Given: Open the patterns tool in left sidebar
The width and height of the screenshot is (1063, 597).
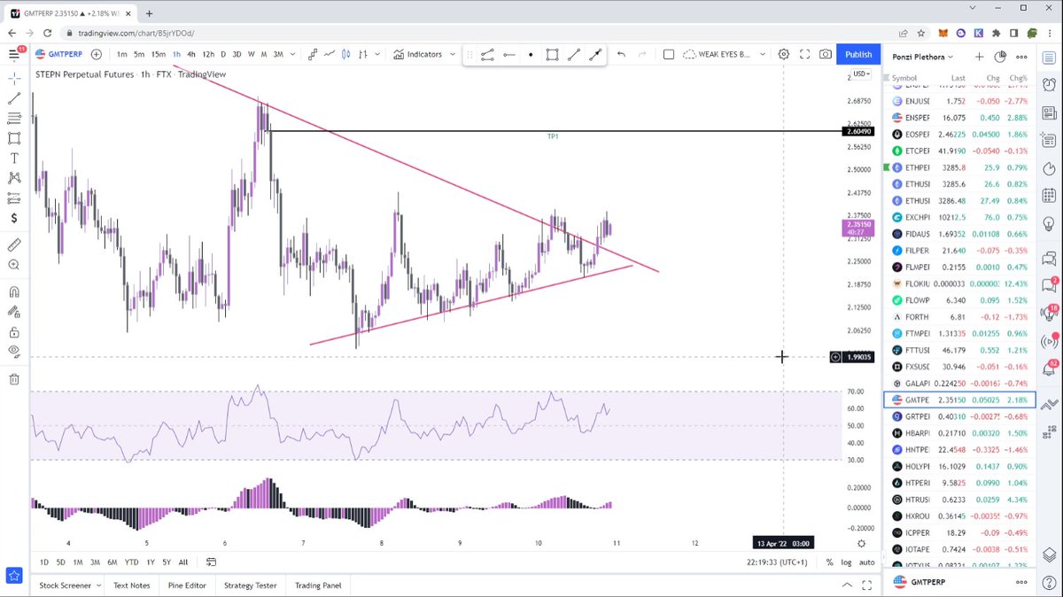Looking at the screenshot, I should click(x=14, y=178).
